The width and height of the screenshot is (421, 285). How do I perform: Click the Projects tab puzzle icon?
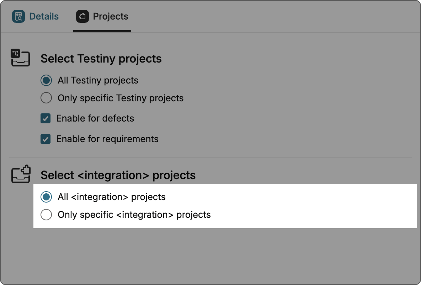coord(82,16)
